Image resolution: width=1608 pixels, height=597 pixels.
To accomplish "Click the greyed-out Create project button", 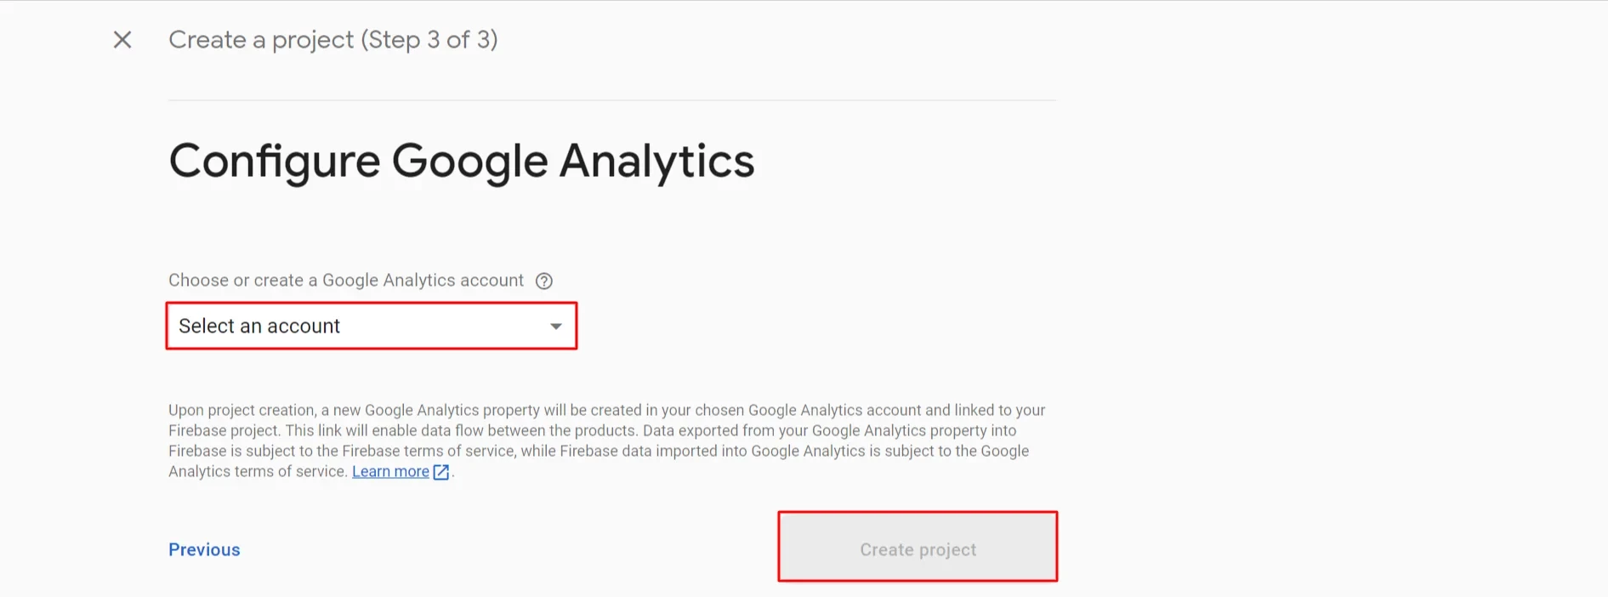I will tap(918, 549).
